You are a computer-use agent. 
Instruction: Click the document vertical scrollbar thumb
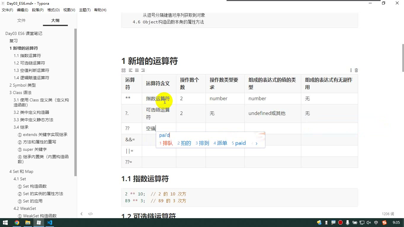tap(403, 58)
